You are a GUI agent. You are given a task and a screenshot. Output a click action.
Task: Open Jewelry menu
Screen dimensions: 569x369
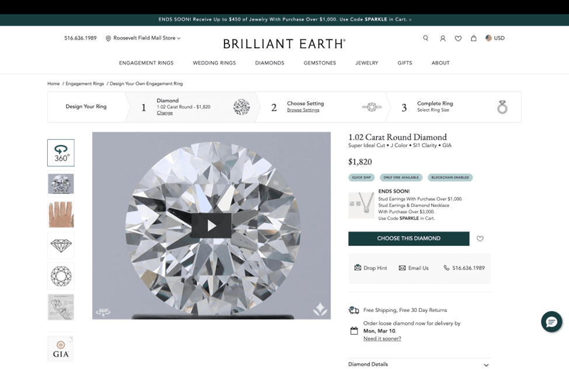(x=366, y=63)
